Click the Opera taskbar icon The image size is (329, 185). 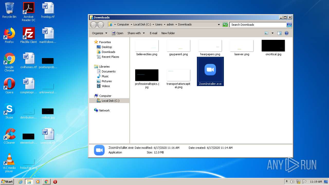point(55,182)
